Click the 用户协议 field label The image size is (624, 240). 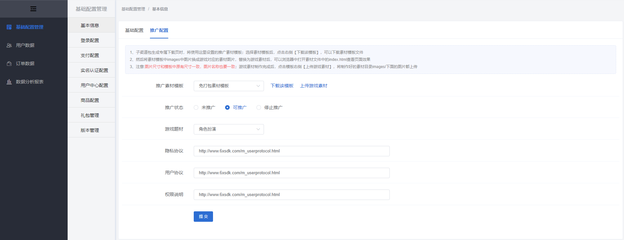(174, 173)
